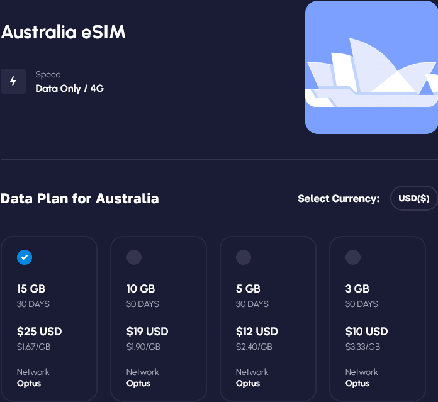Click the Data Plan for Australia heading
The width and height of the screenshot is (438, 402).
[79, 199]
